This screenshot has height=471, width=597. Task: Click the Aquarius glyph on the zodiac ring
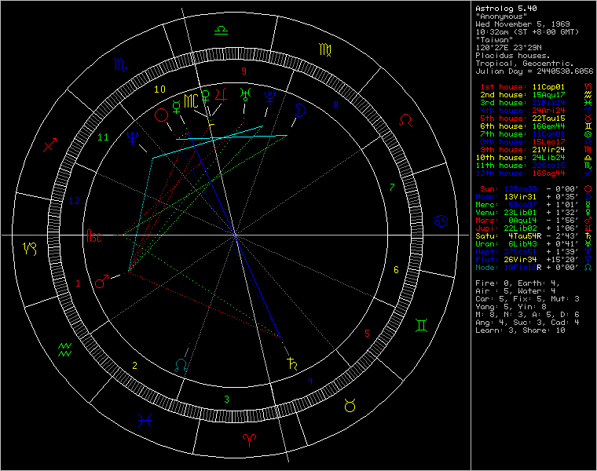[64, 349]
